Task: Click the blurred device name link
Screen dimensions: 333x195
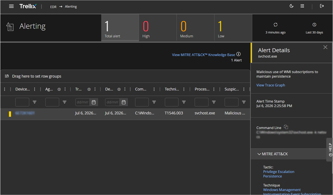Action: pyautogui.click(x=25, y=113)
